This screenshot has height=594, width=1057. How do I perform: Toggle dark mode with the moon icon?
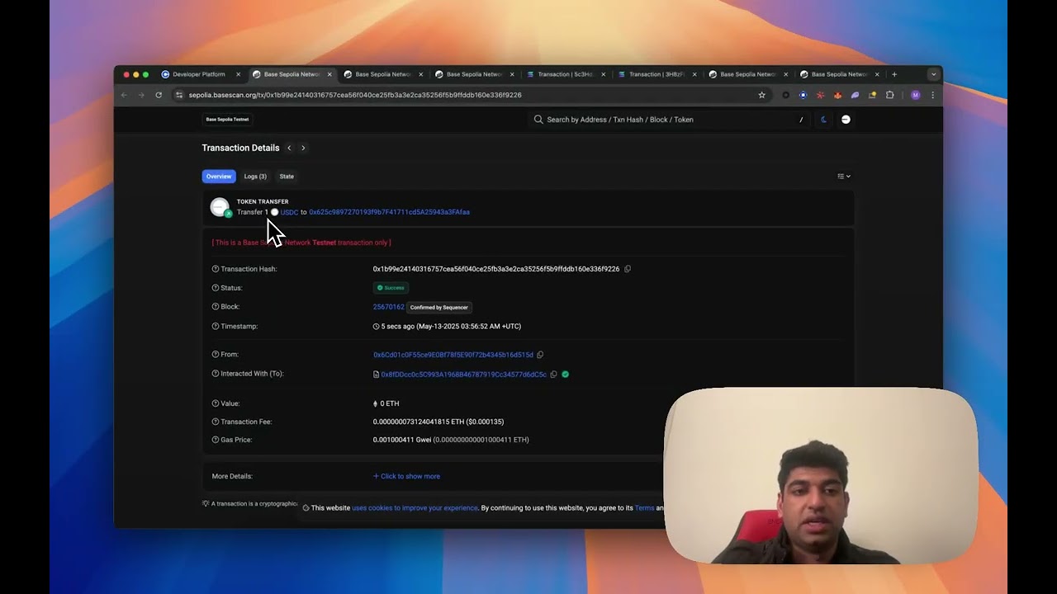coord(823,120)
